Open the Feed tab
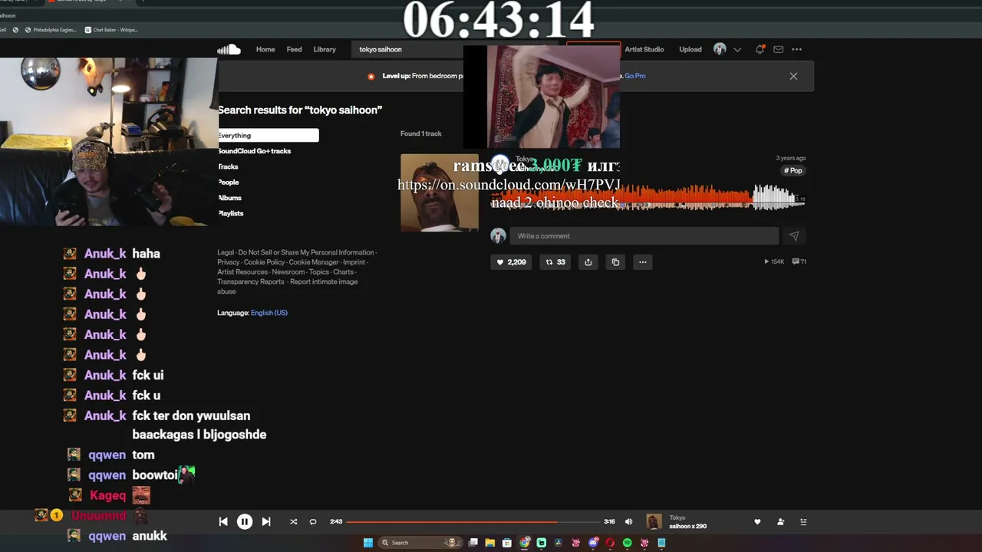The image size is (982, 552). click(294, 49)
